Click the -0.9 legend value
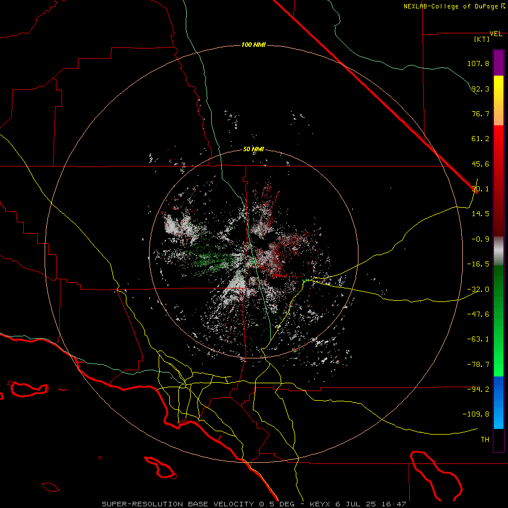The width and height of the screenshot is (508, 508). pyautogui.click(x=480, y=239)
